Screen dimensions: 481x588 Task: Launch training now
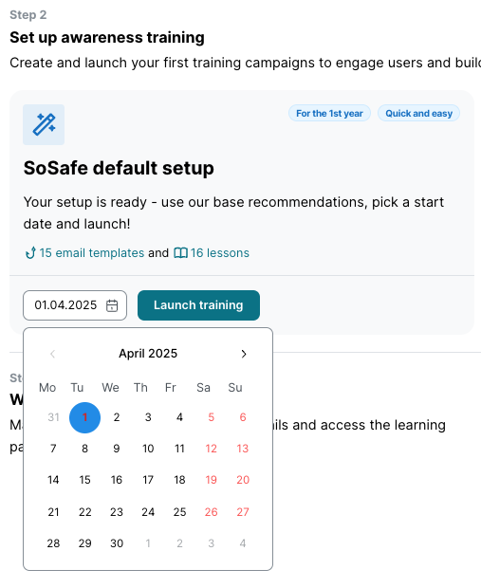tap(198, 305)
